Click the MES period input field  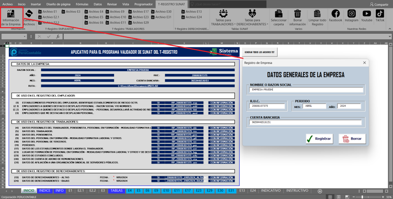pyautogui.click(x=314, y=106)
